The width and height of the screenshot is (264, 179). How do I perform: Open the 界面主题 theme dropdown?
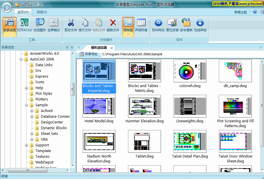click(243, 12)
